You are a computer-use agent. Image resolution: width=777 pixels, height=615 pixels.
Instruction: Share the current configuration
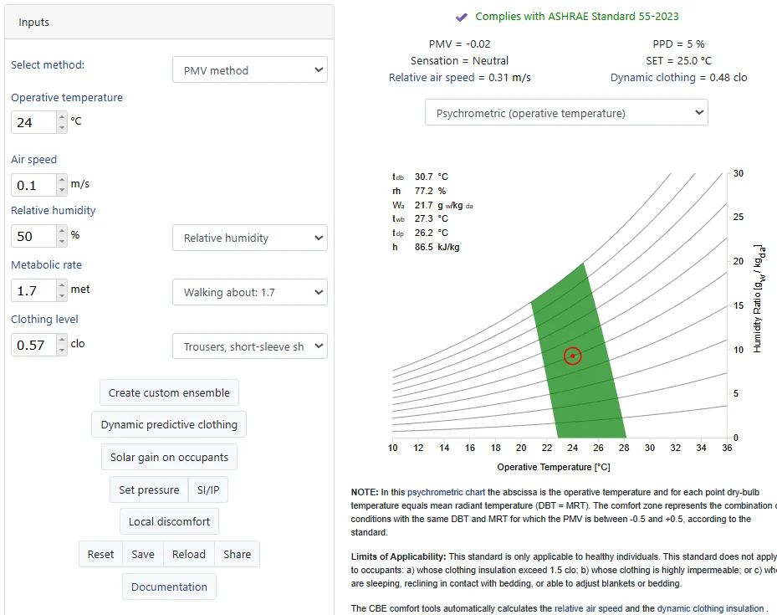coord(237,554)
